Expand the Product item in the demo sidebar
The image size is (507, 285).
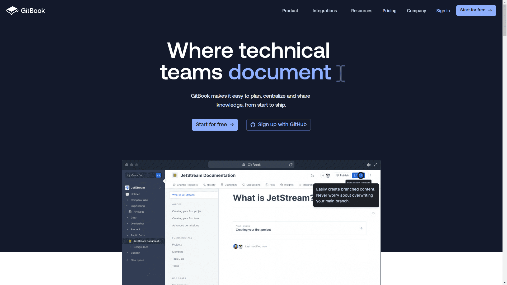[127, 229]
